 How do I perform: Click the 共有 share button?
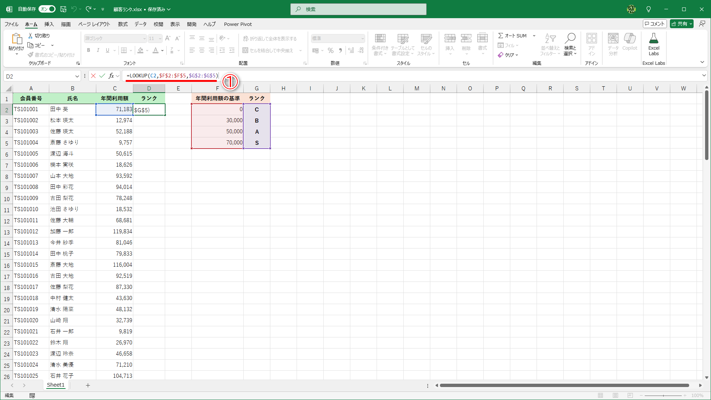click(681, 23)
